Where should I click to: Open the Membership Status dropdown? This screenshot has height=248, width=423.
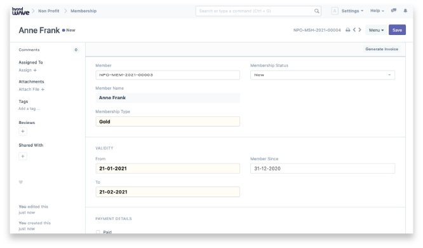(323, 75)
